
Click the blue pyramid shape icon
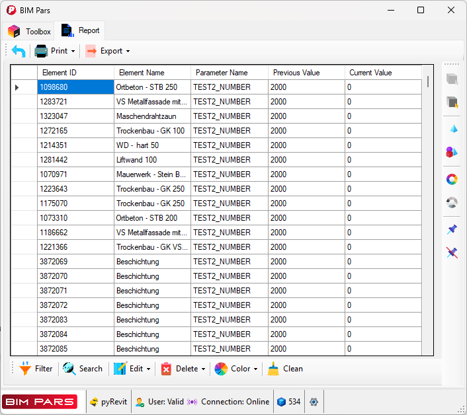[x=452, y=128]
